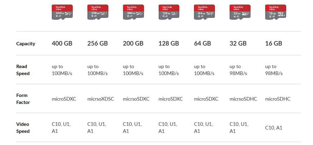The height and width of the screenshot is (145, 313).
Task: Click the 400GB SanDisk Ultra card image
Action: pos(62,12)
